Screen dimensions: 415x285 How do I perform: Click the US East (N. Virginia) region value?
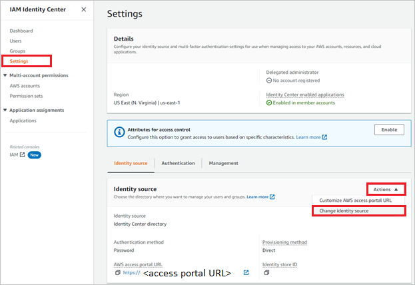tap(147, 103)
